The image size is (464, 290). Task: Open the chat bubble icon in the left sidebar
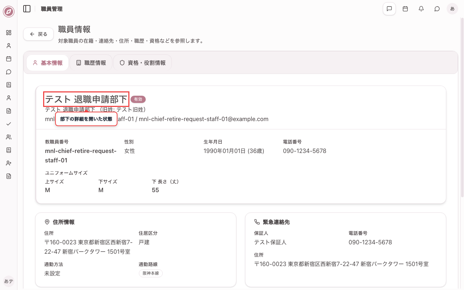point(9,72)
